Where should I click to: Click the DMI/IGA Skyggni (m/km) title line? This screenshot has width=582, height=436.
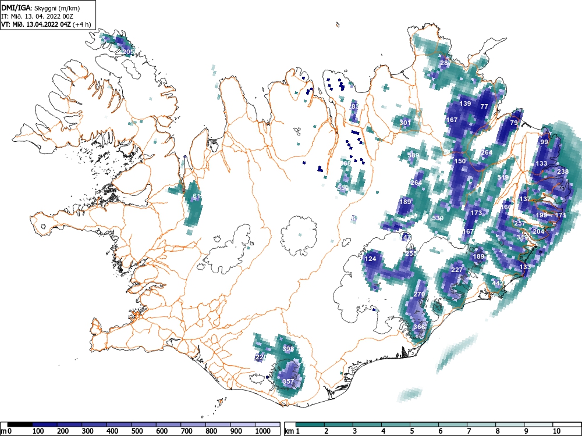coord(41,8)
